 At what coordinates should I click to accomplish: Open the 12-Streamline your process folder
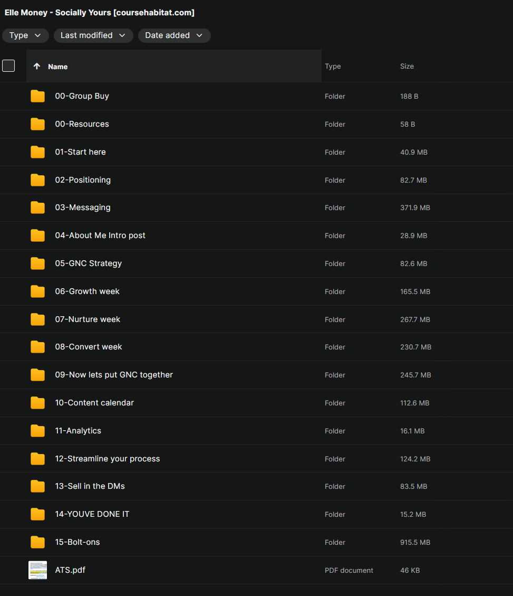tap(108, 459)
